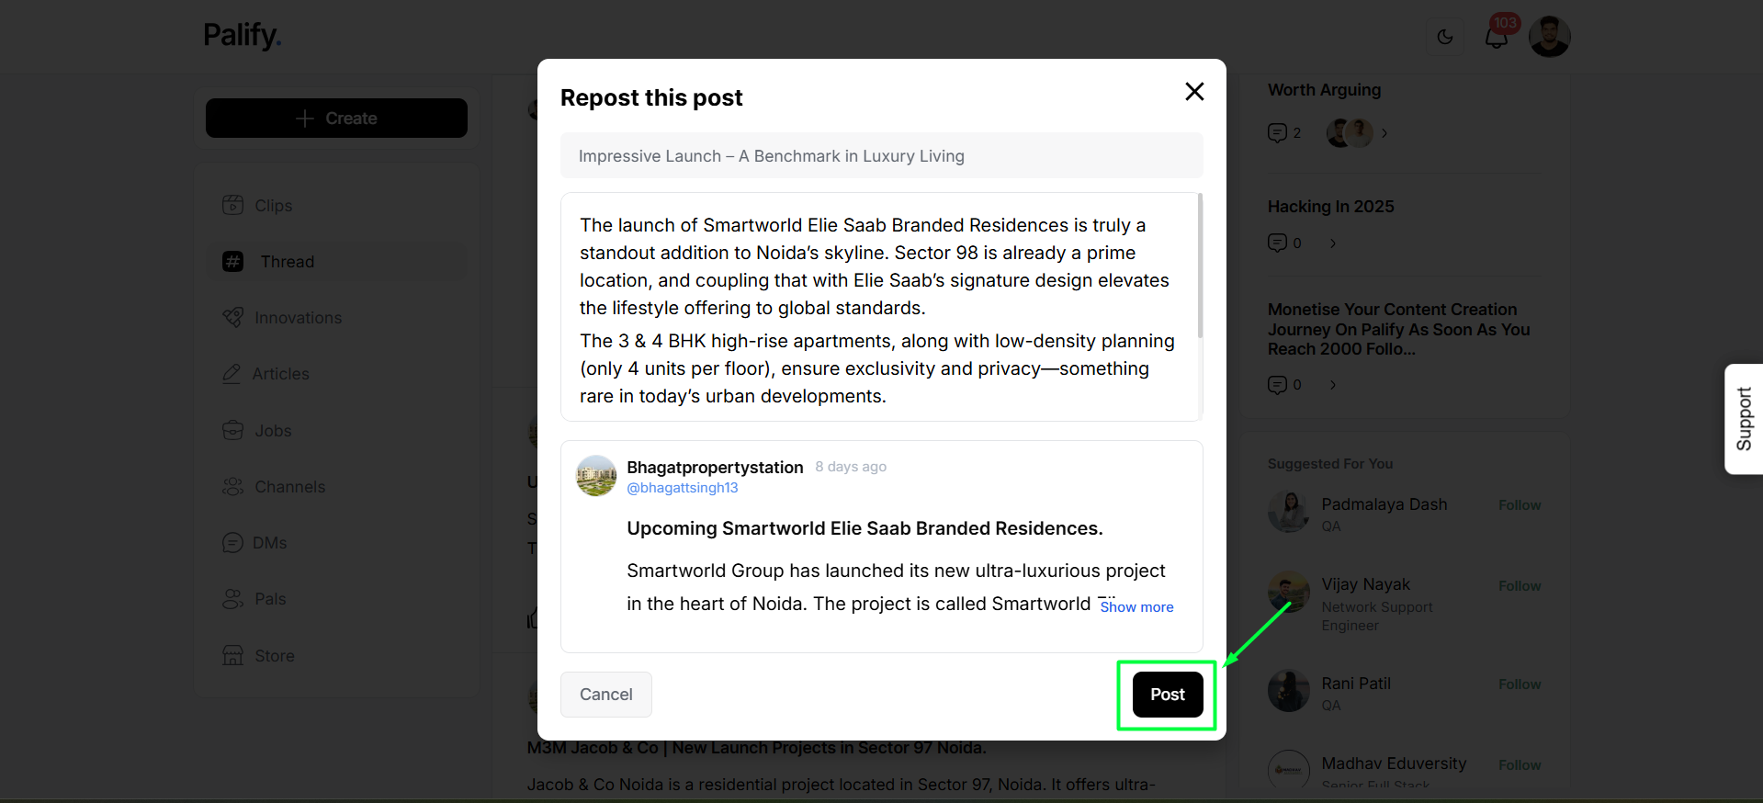Open Clips in the sidebar
Viewport: 1763px width, 803px height.
[x=336, y=206]
